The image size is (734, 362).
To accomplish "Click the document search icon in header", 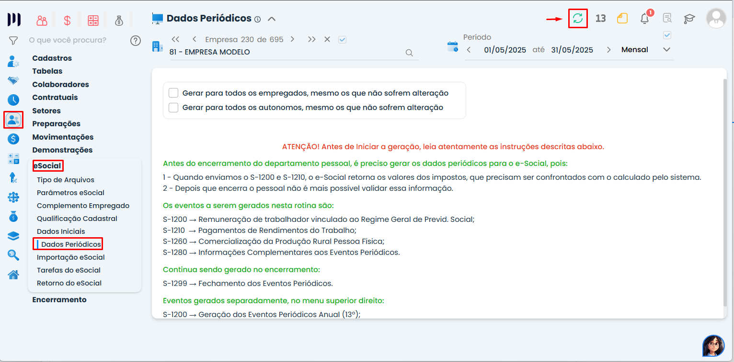I will (x=667, y=19).
